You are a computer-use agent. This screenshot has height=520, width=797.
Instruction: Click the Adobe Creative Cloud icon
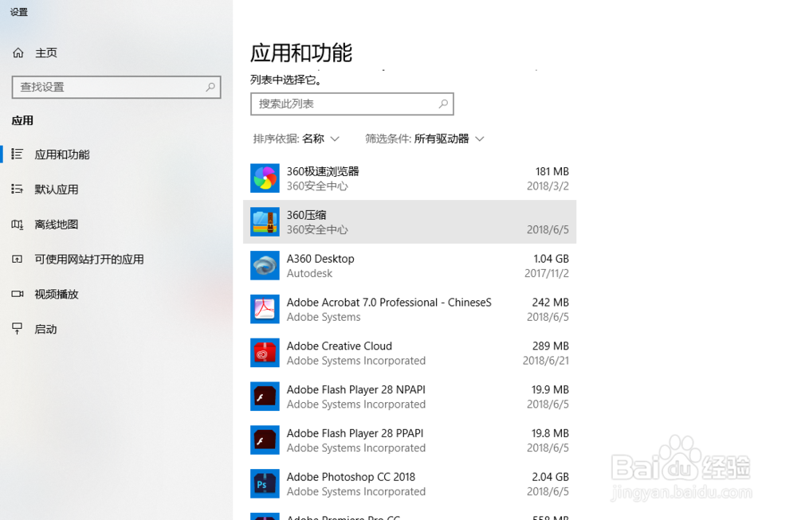[265, 353]
